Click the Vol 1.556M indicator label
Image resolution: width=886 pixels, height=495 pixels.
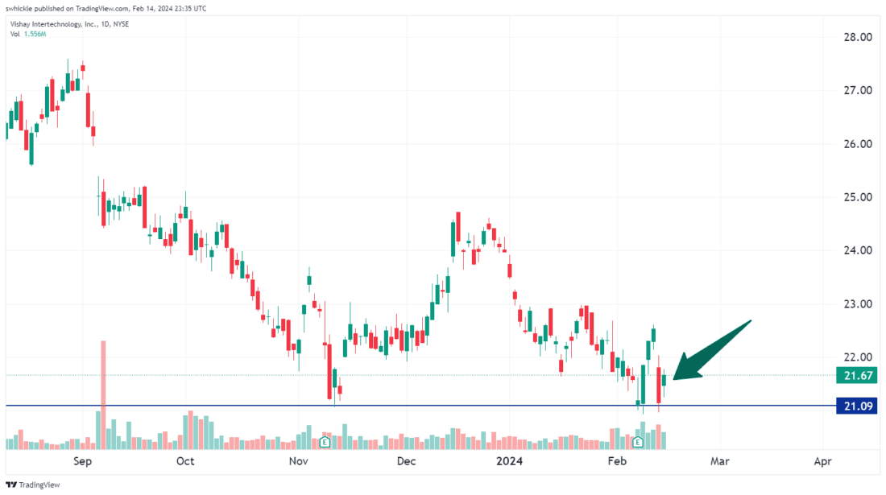click(x=27, y=35)
